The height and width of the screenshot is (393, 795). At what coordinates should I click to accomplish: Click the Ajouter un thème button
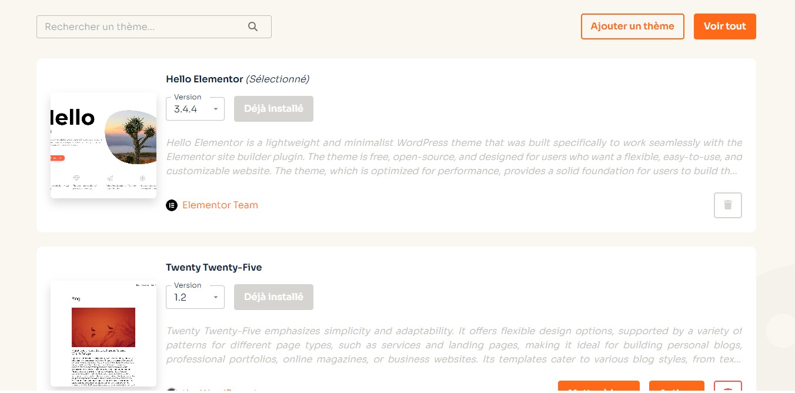[632, 26]
